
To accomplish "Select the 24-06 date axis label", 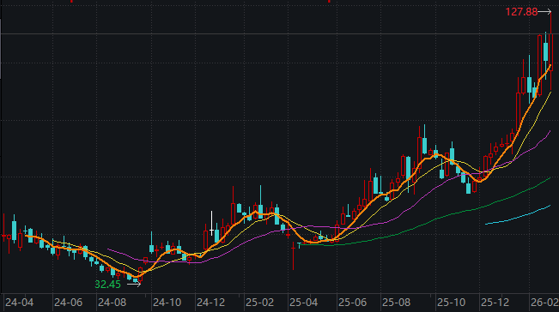I will pos(68,303).
